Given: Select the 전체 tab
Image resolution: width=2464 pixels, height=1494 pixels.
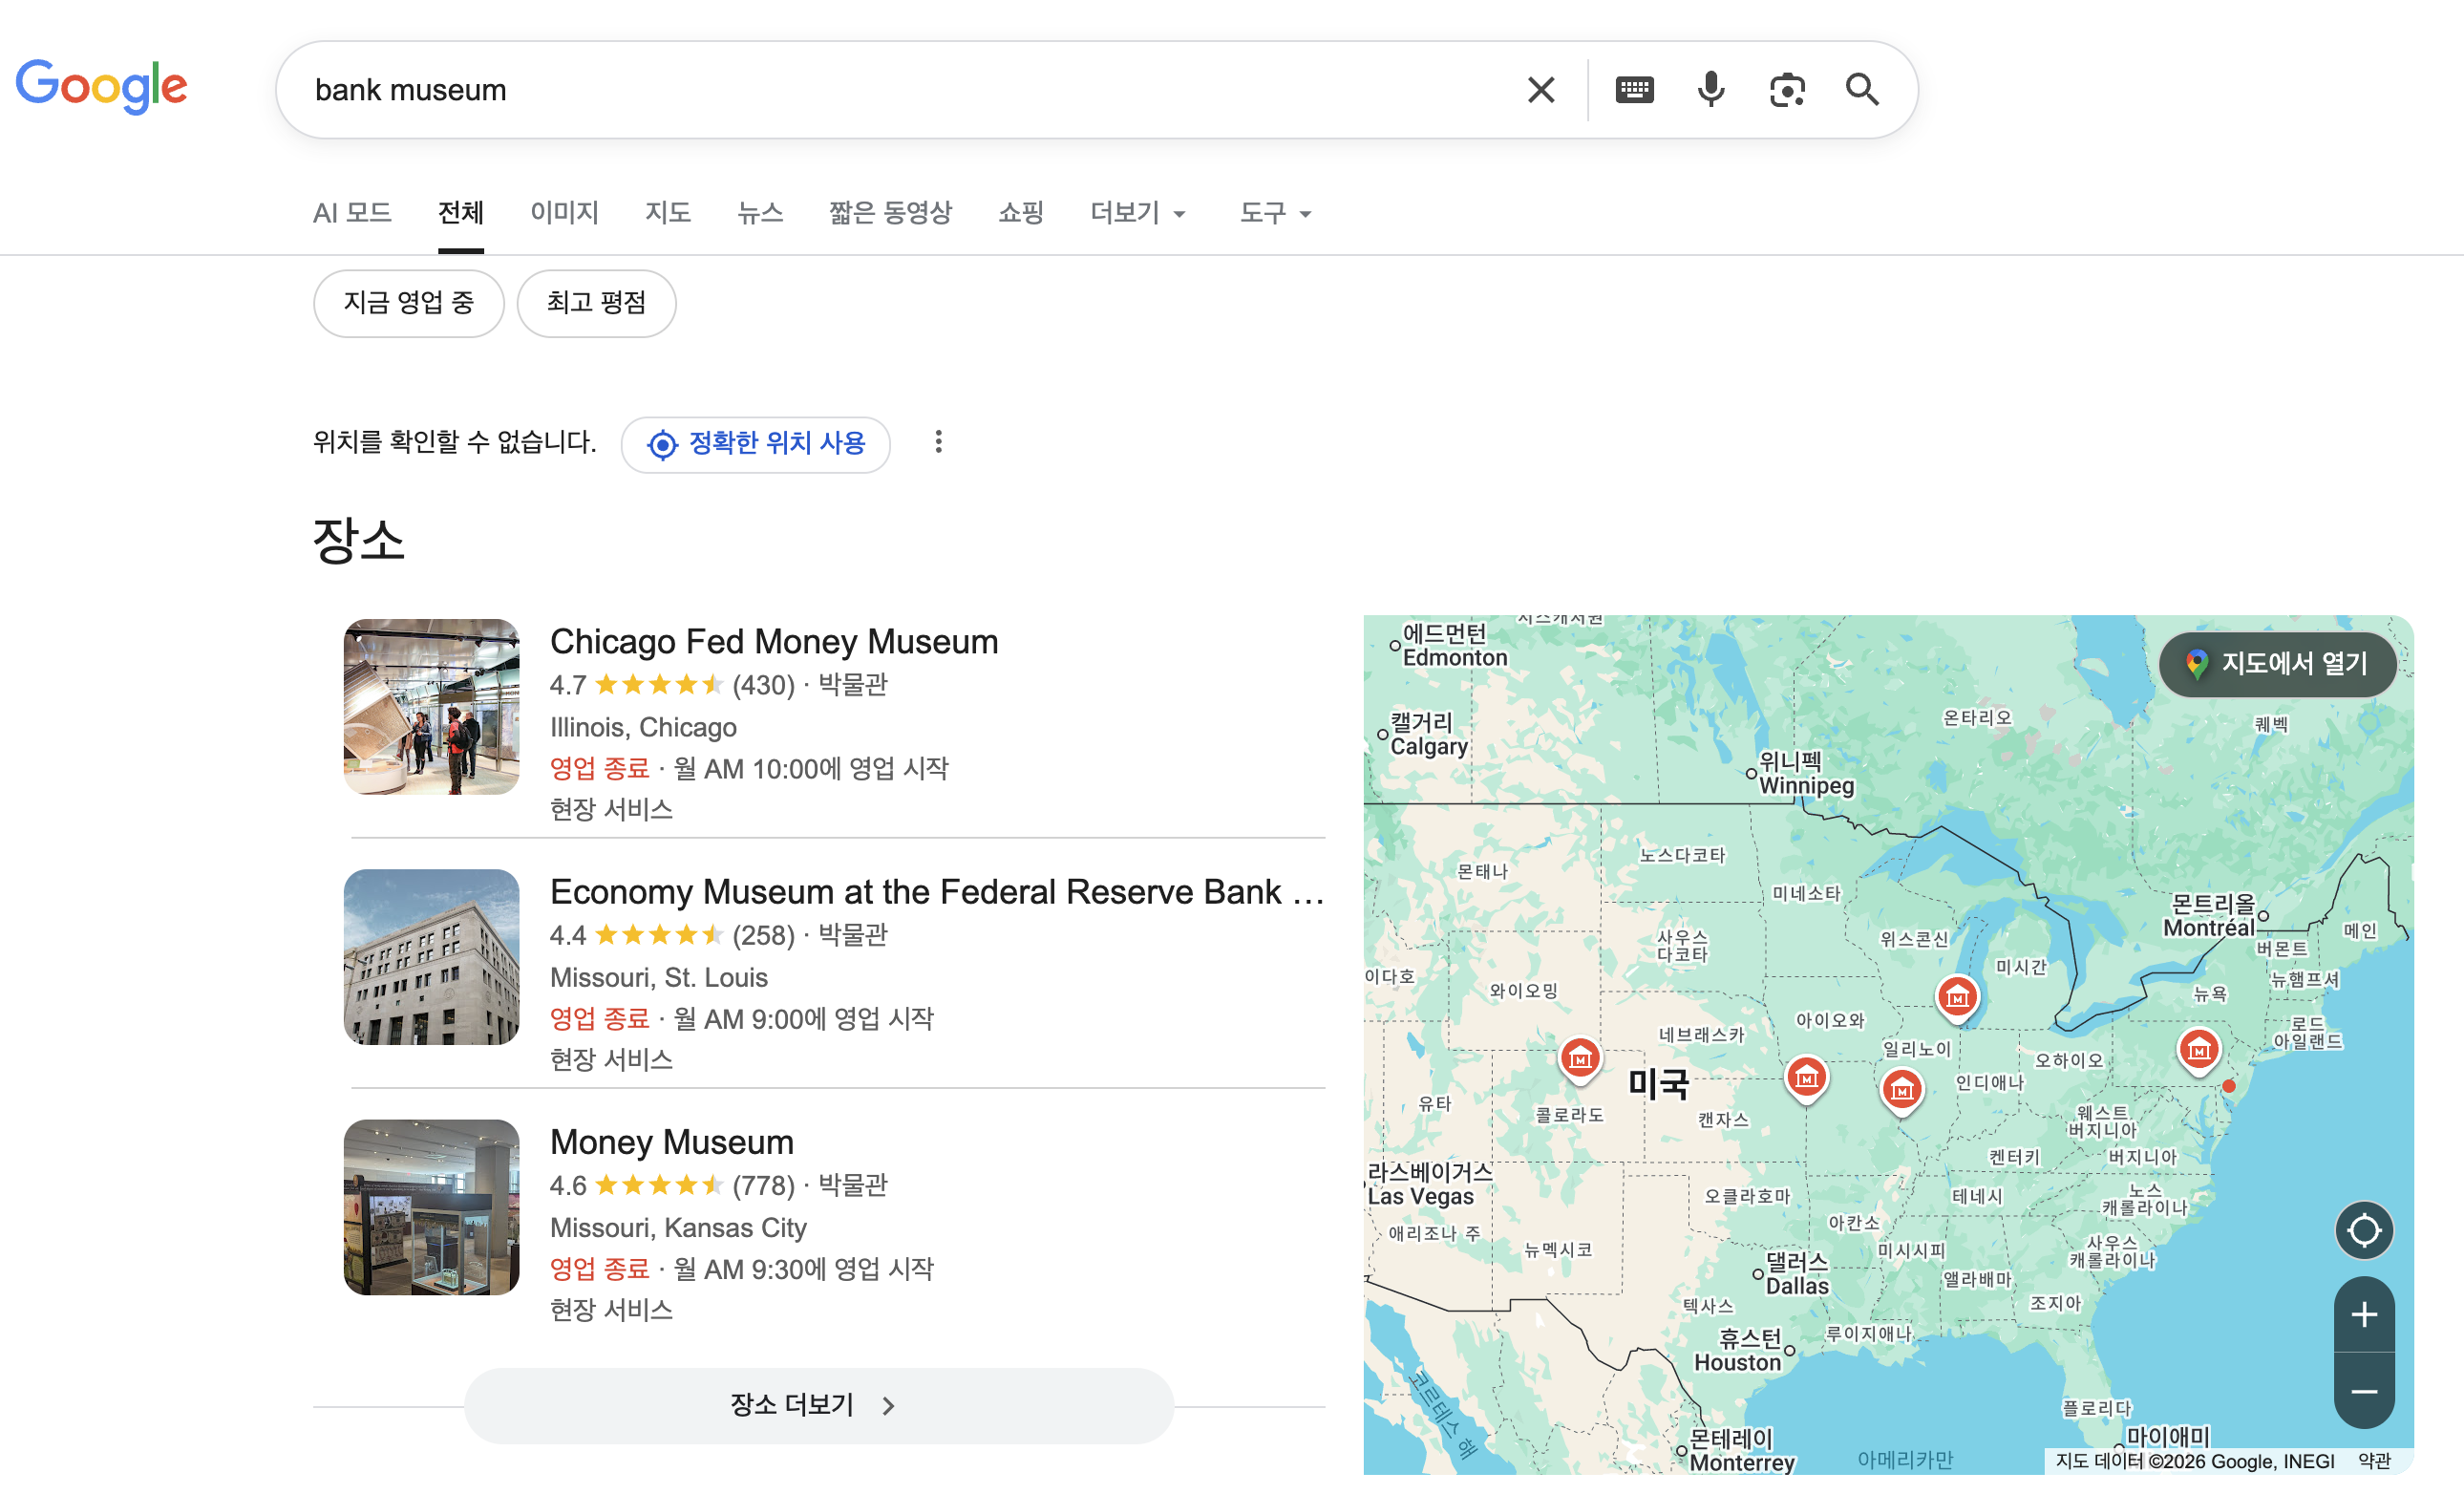Looking at the screenshot, I should point(461,213).
